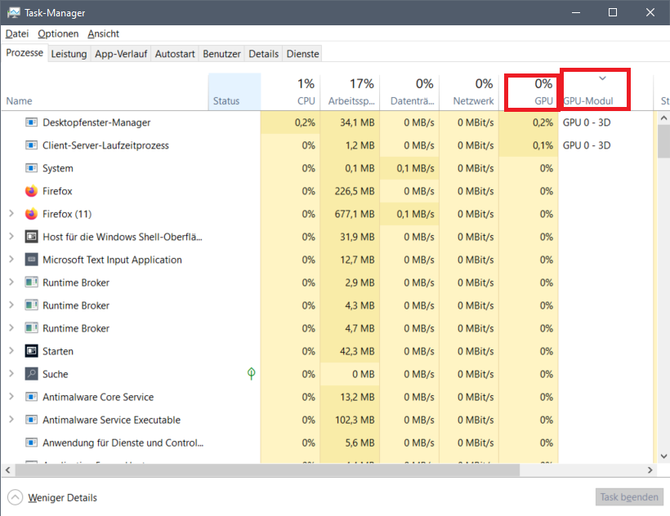
Task: Expand the Antimalware Service Executable group
Action: click(x=11, y=420)
